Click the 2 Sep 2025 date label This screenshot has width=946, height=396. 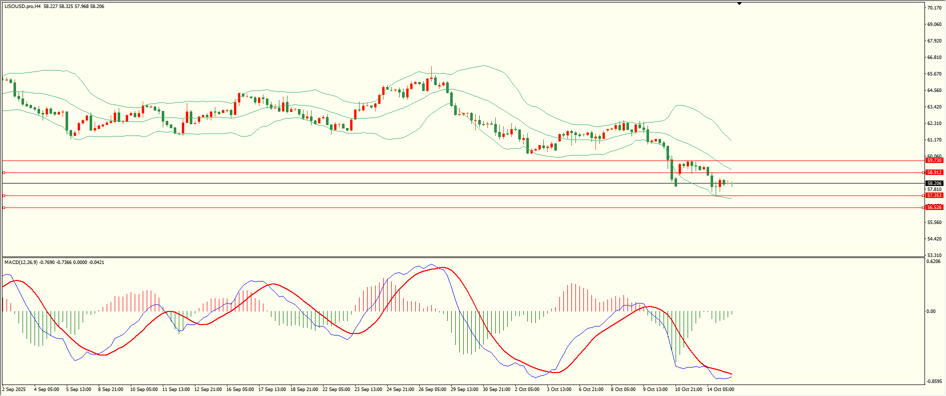coord(14,389)
